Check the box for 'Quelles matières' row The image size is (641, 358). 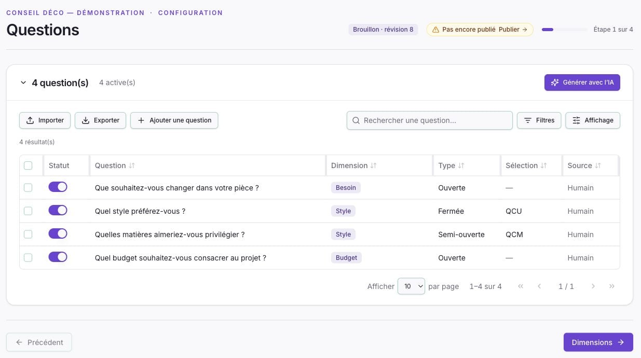[x=28, y=235]
